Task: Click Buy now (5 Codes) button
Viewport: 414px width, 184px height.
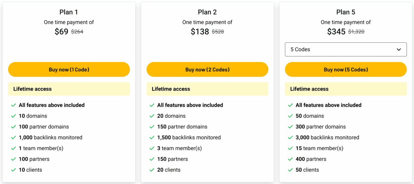Action: (x=346, y=70)
